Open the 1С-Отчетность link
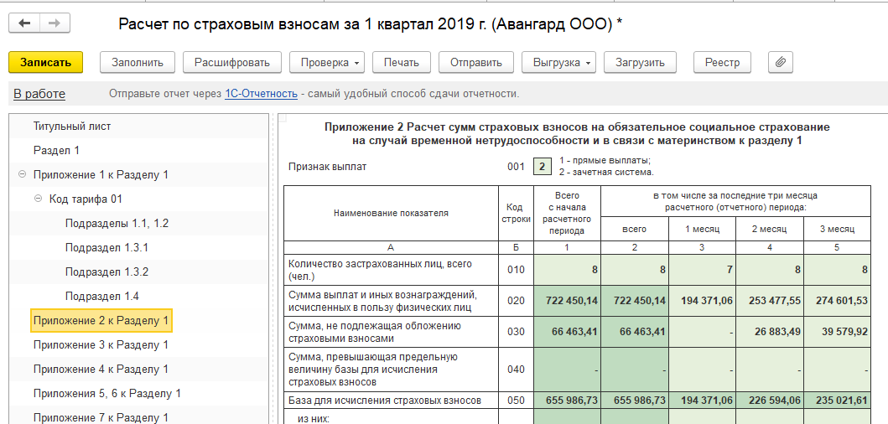The width and height of the screenshot is (888, 424). click(261, 94)
